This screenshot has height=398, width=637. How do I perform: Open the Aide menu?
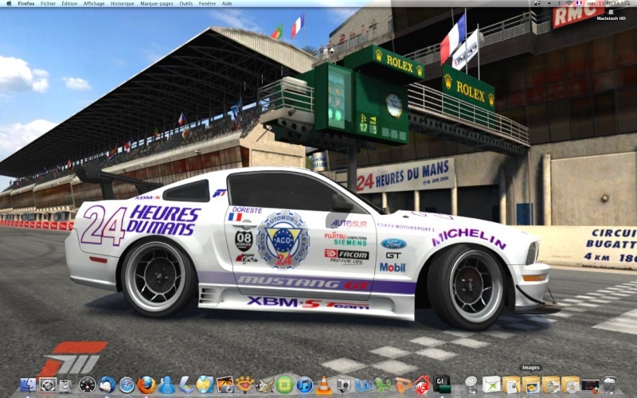pos(227,3)
